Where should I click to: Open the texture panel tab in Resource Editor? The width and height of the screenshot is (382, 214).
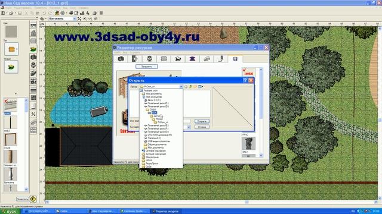pos(164,59)
